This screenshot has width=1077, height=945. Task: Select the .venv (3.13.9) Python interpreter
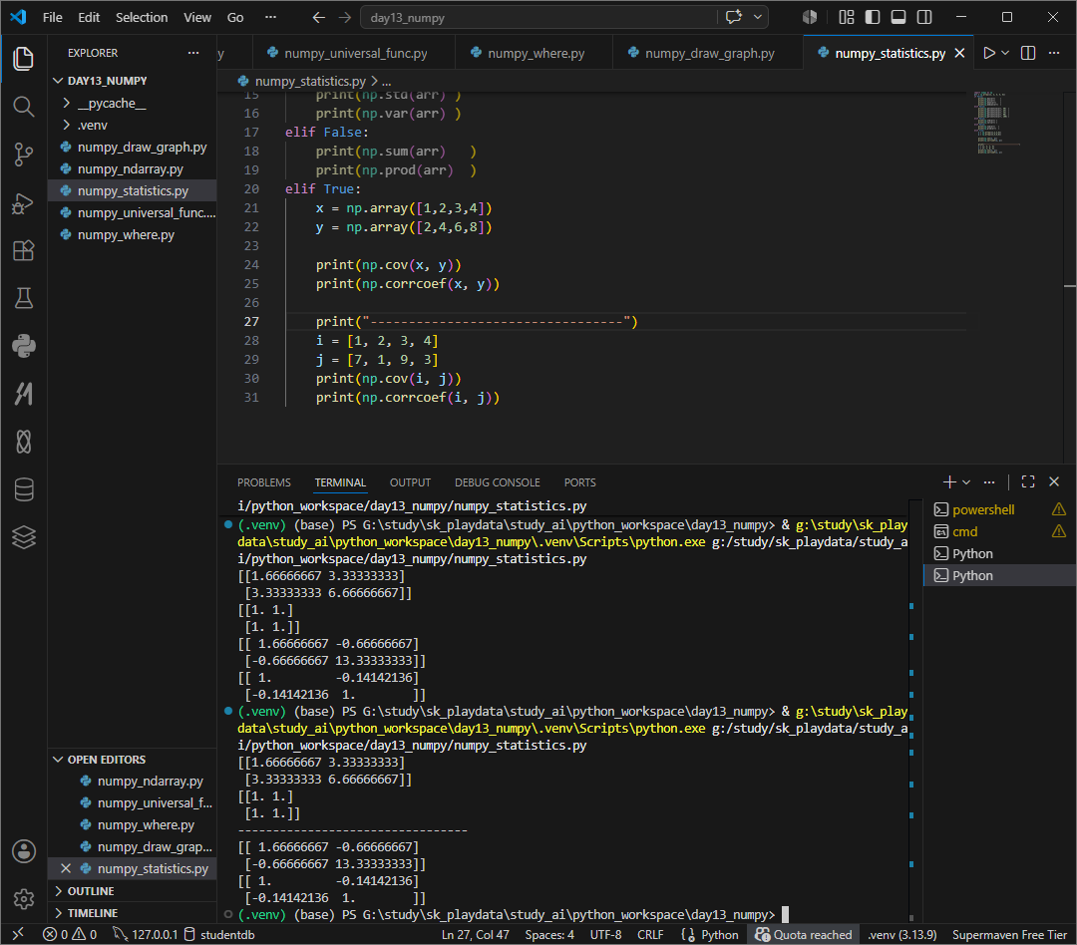tap(901, 934)
